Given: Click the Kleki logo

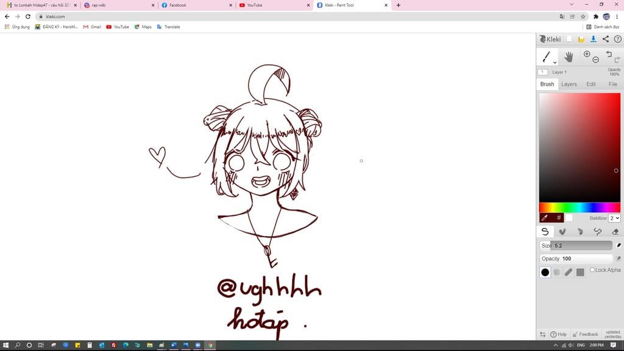Looking at the screenshot, I should click(550, 39).
